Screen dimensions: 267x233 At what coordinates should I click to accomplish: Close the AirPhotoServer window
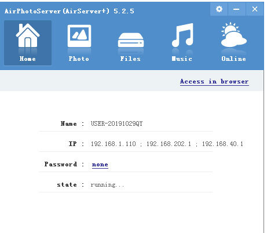click(x=255, y=9)
